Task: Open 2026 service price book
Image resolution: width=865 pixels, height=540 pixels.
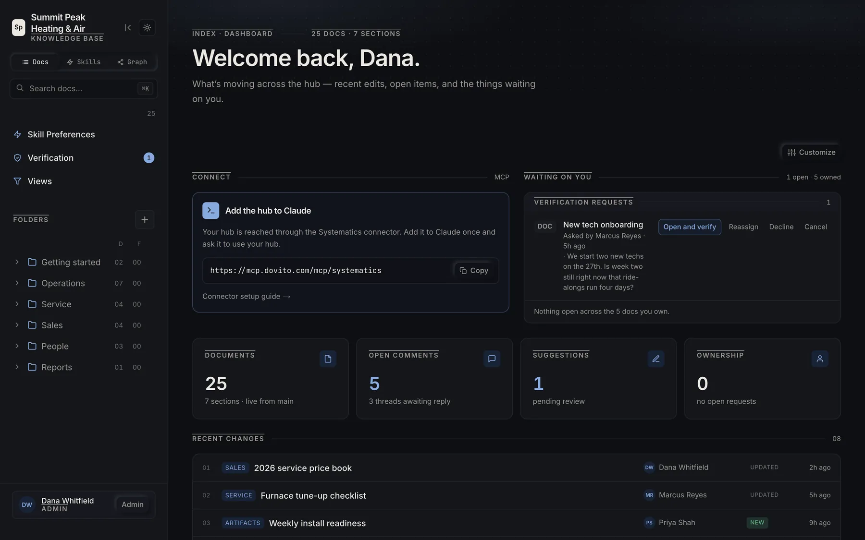Action: 303,468
